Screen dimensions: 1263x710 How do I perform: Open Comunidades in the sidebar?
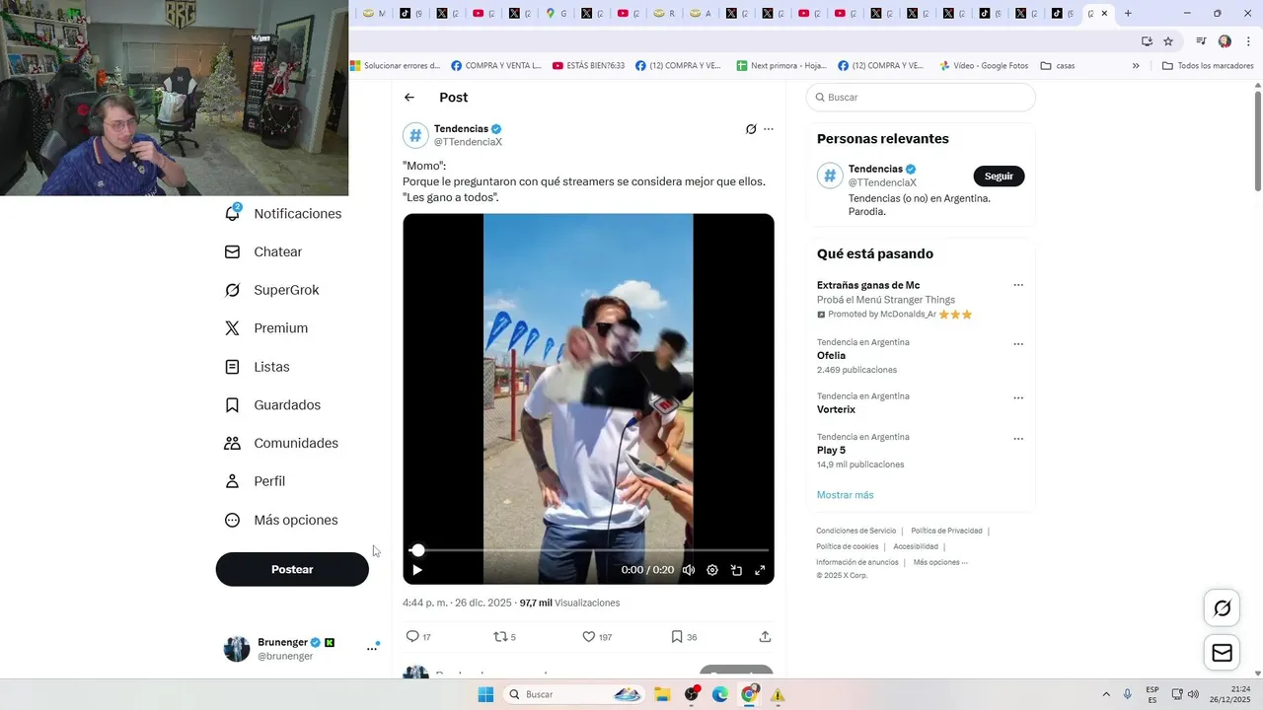281,444
